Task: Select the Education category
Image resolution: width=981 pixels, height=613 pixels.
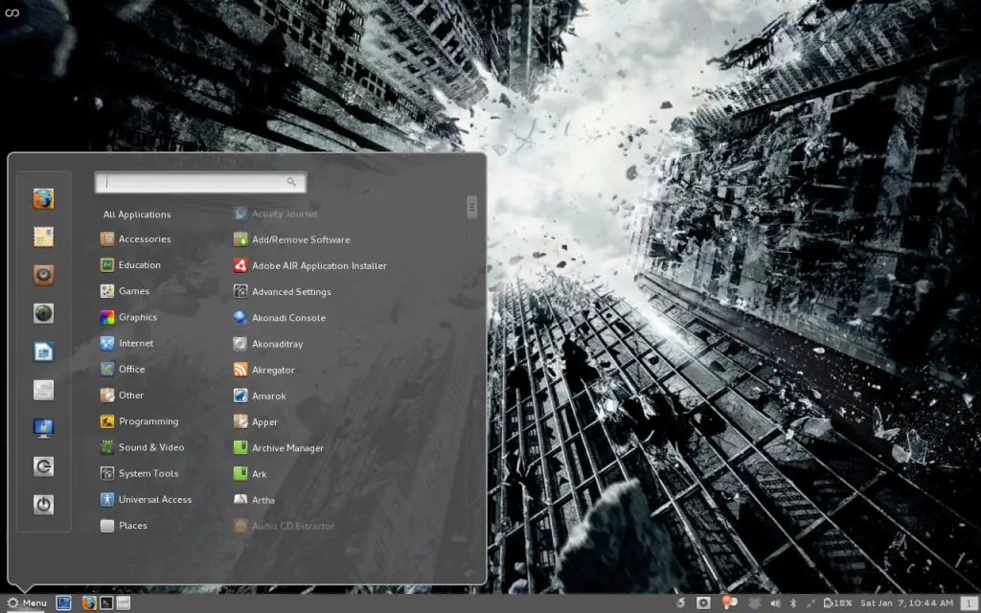Action: click(x=130, y=265)
